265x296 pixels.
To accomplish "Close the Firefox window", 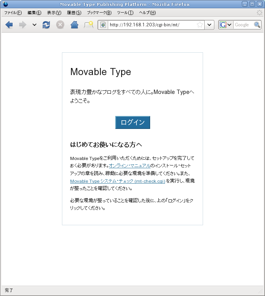I will pyautogui.click(x=260, y=4).
